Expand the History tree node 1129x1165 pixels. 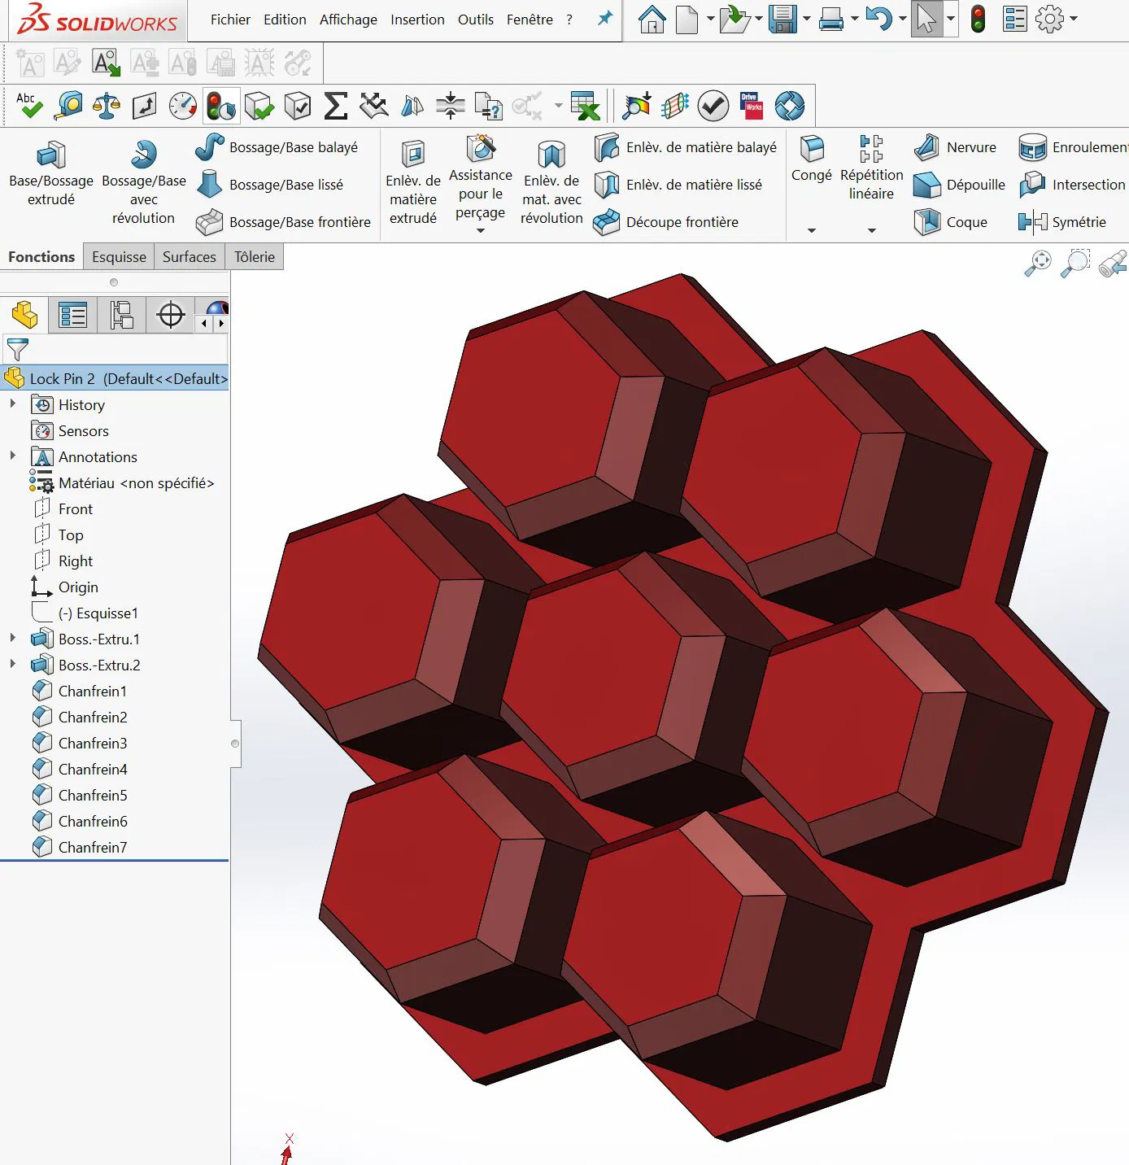pos(12,404)
